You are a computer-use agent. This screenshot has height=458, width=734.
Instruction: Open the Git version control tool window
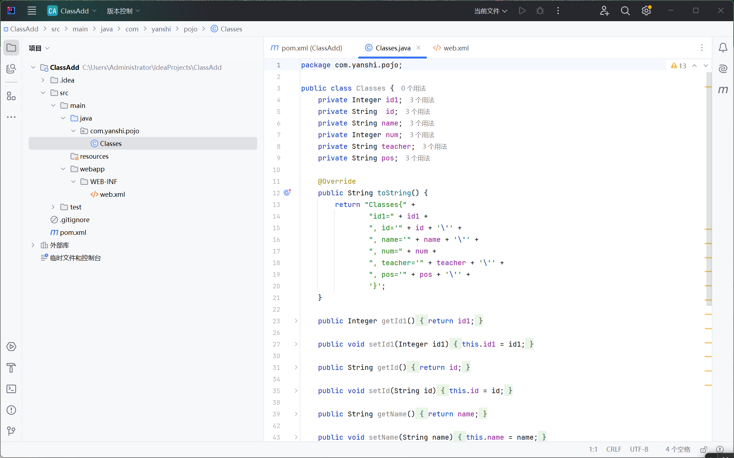(x=11, y=431)
